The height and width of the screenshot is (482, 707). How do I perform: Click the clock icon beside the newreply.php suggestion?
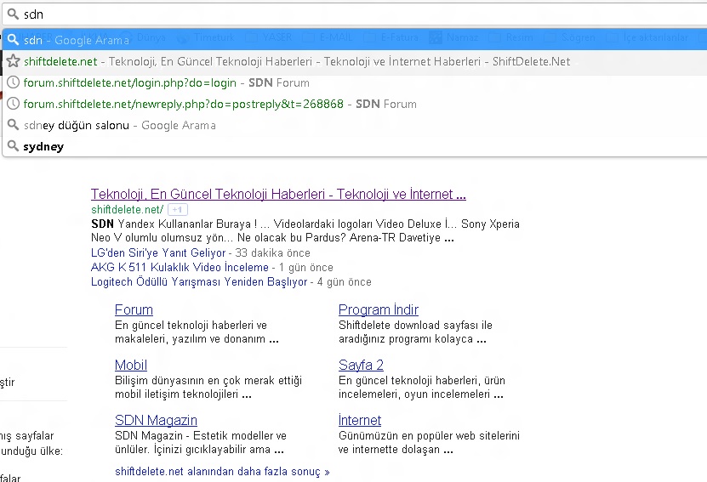tap(14, 103)
